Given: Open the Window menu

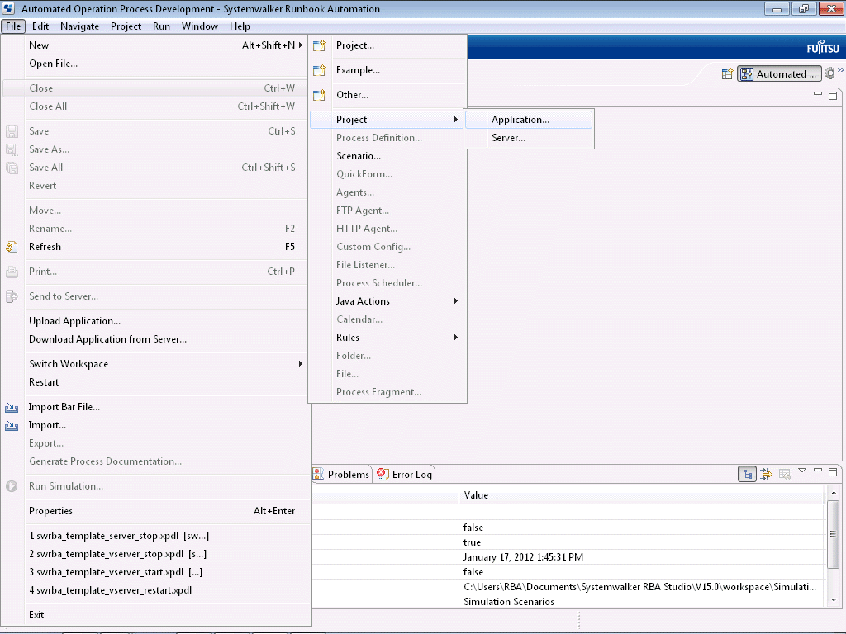Looking at the screenshot, I should [200, 26].
